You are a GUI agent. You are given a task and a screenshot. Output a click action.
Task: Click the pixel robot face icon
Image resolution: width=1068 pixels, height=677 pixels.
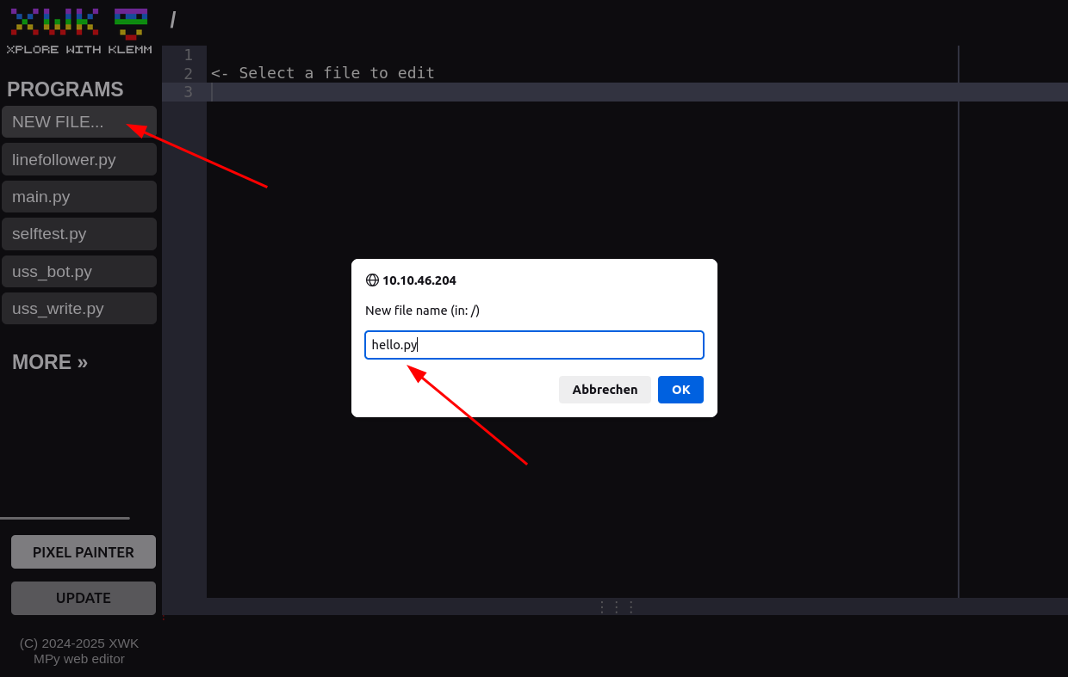(x=131, y=23)
